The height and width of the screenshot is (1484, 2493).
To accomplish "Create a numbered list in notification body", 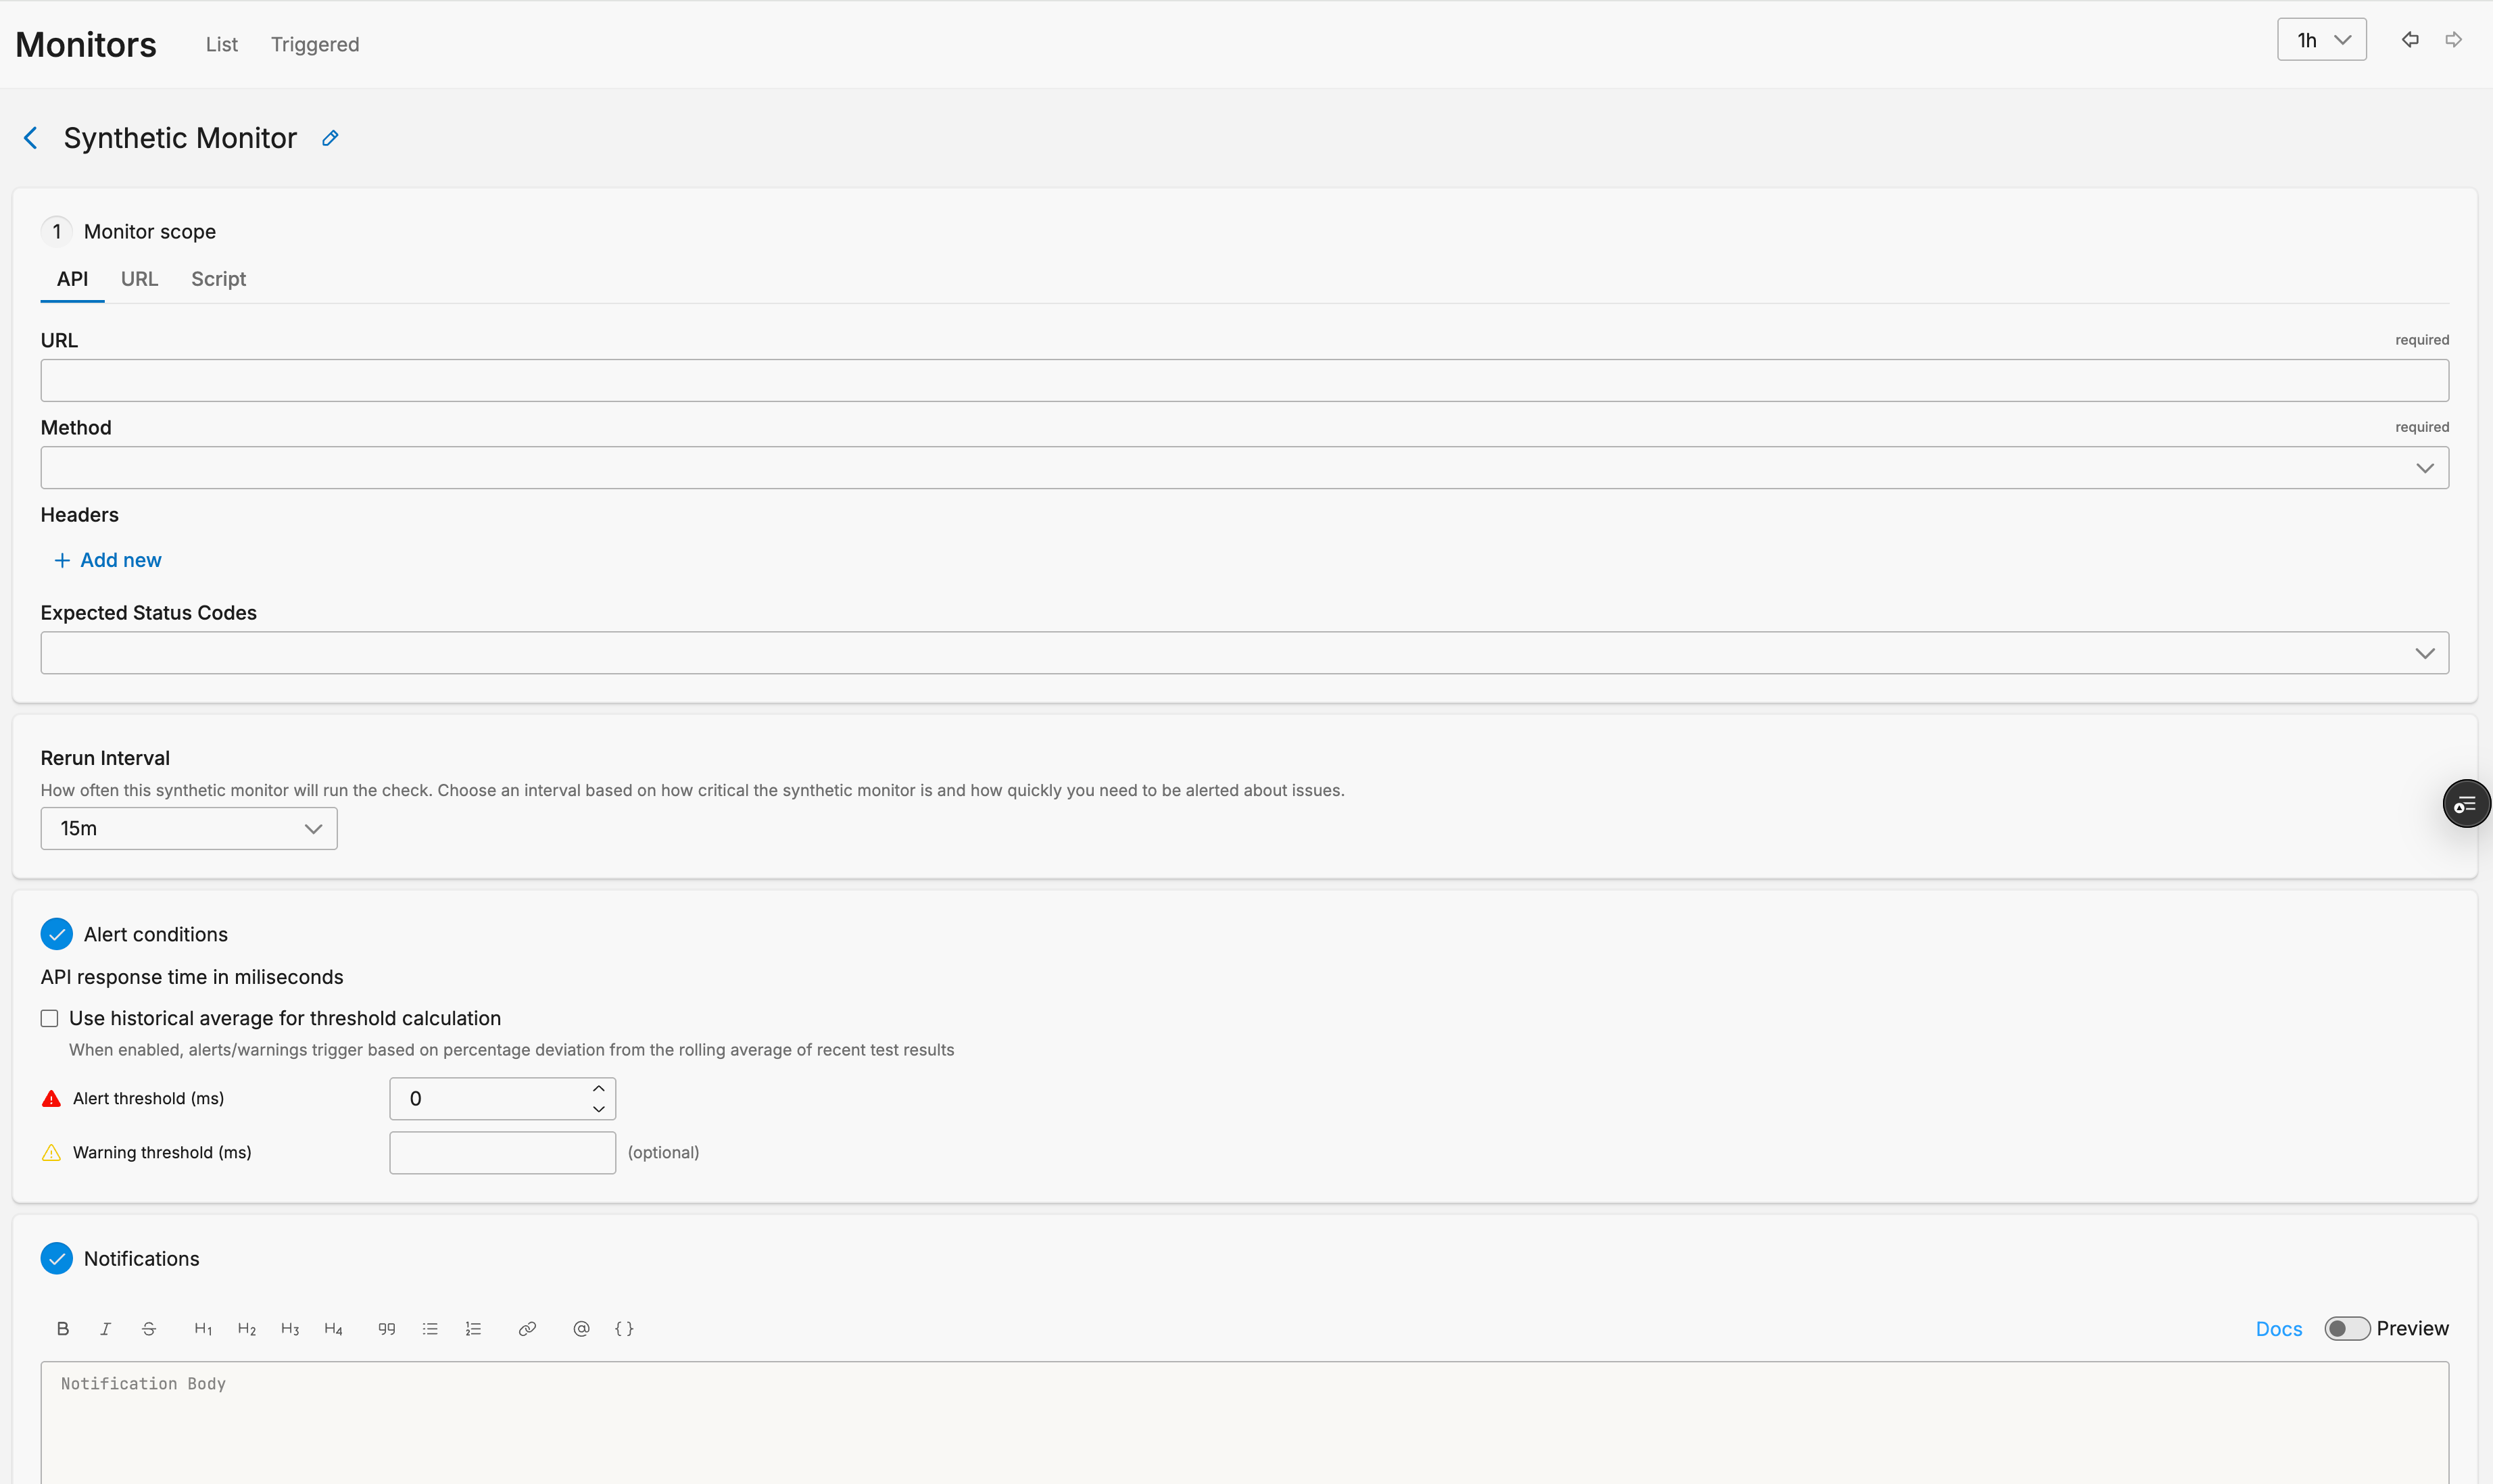I will point(474,1328).
